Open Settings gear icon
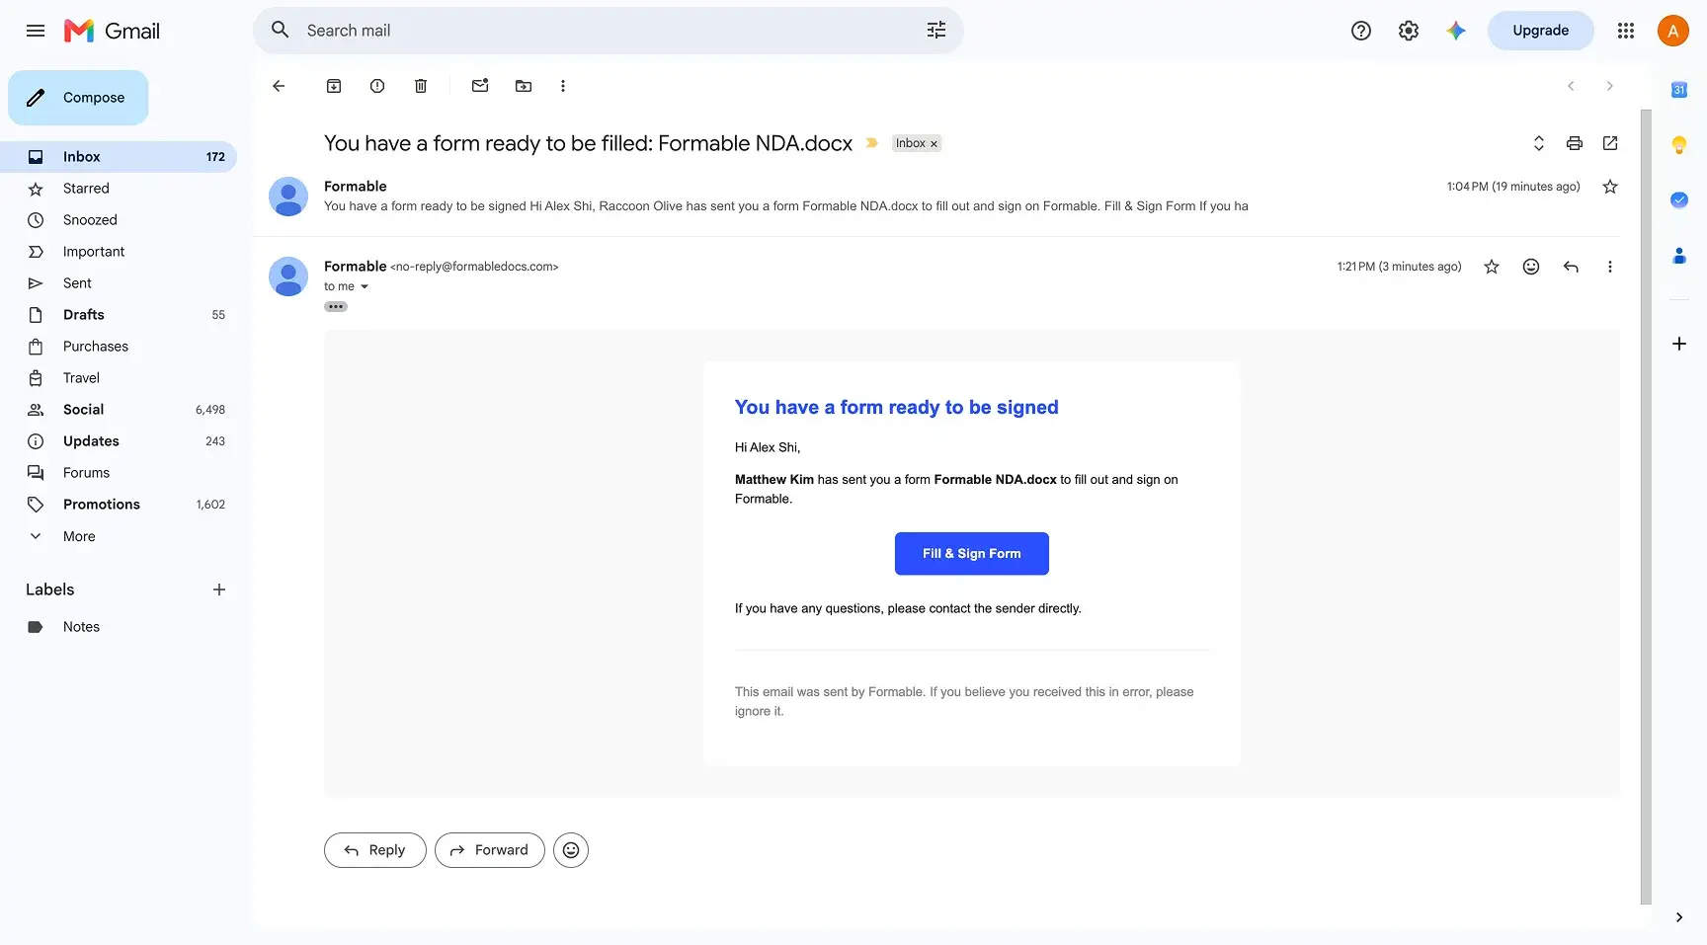Viewport: 1707px width, 945px height. tap(1409, 31)
